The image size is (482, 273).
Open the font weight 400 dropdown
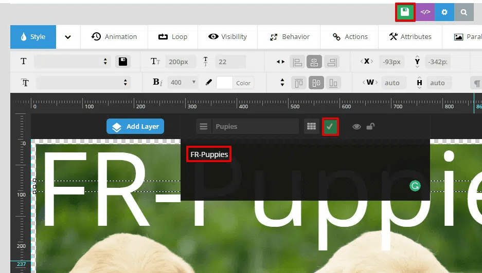tap(183, 83)
